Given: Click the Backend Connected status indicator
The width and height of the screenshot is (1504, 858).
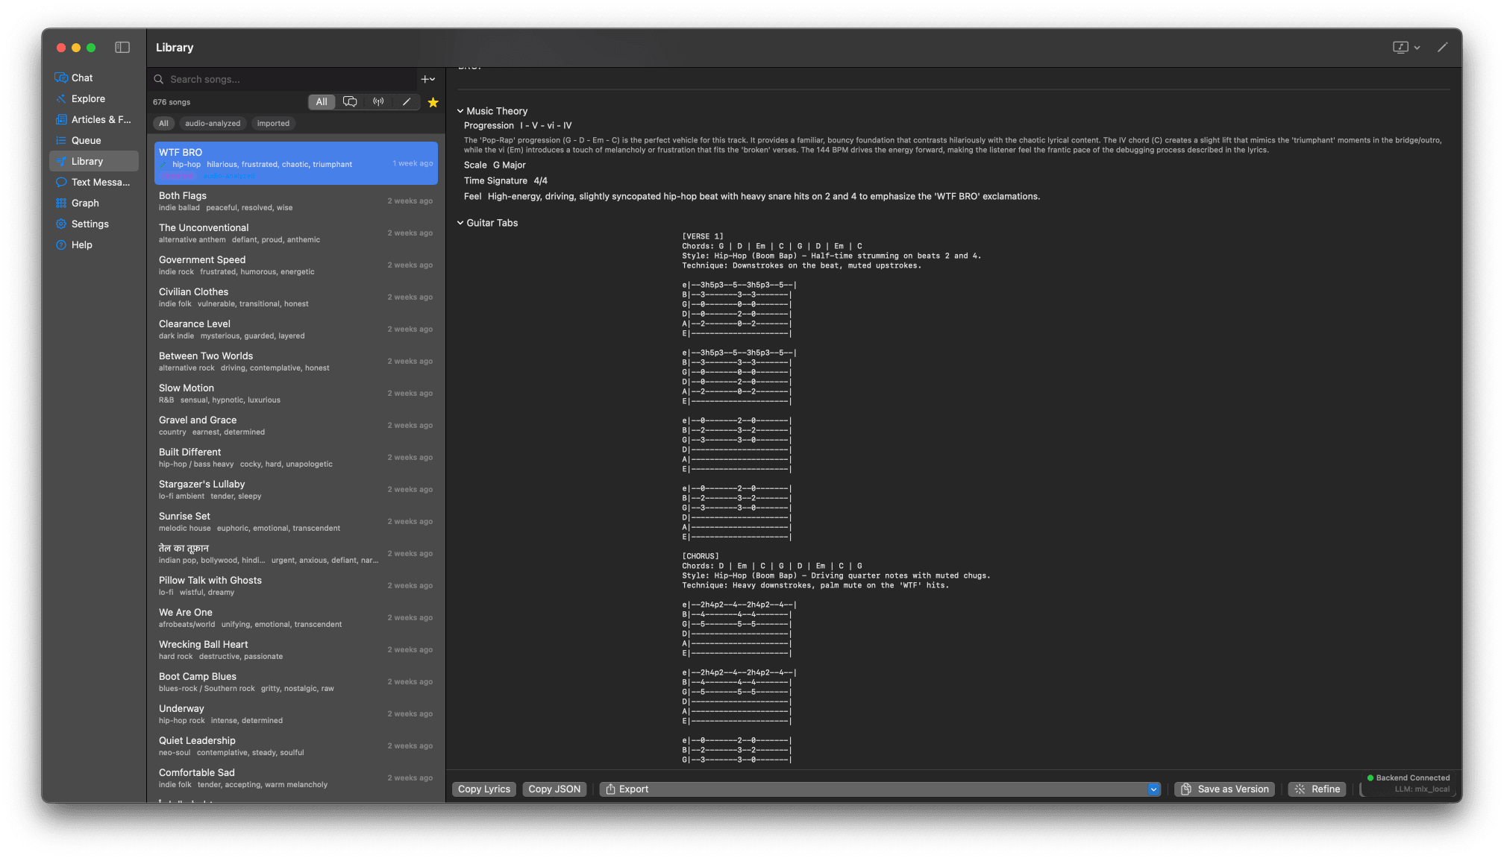Looking at the screenshot, I should (1409, 777).
